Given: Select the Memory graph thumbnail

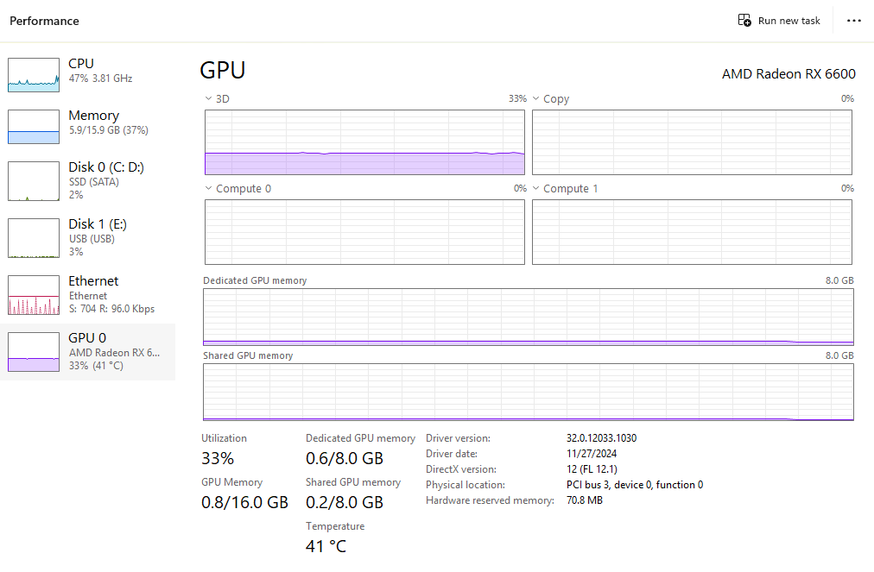Looking at the screenshot, I should pyautogui.click(x=34, y=127).
